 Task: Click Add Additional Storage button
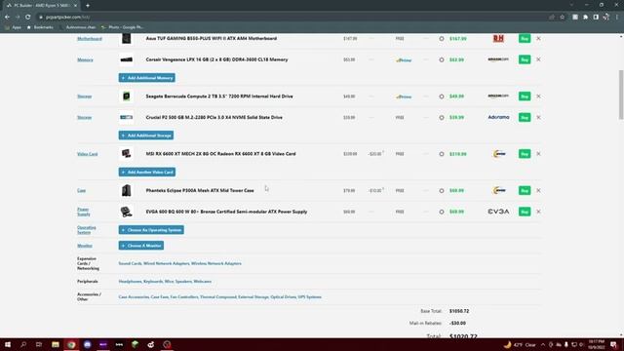(146, 136)
